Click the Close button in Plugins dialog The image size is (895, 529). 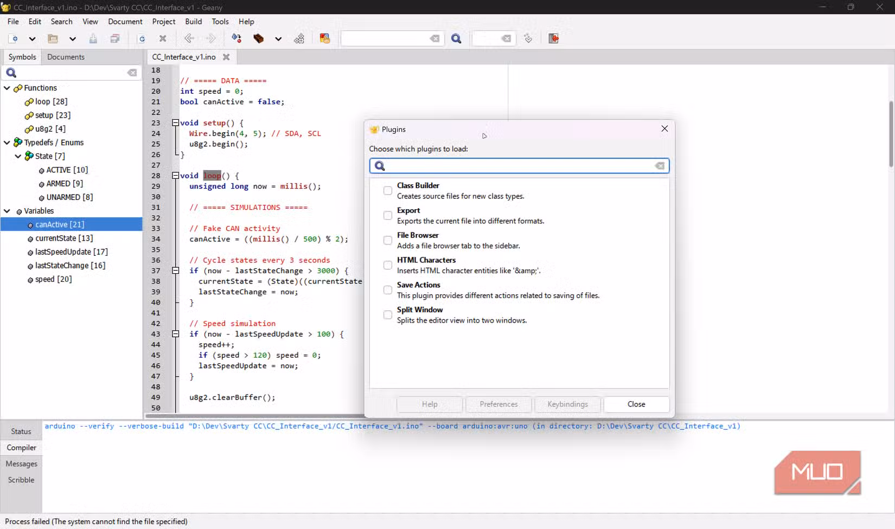pyautogui.click(x=636, y=404)
